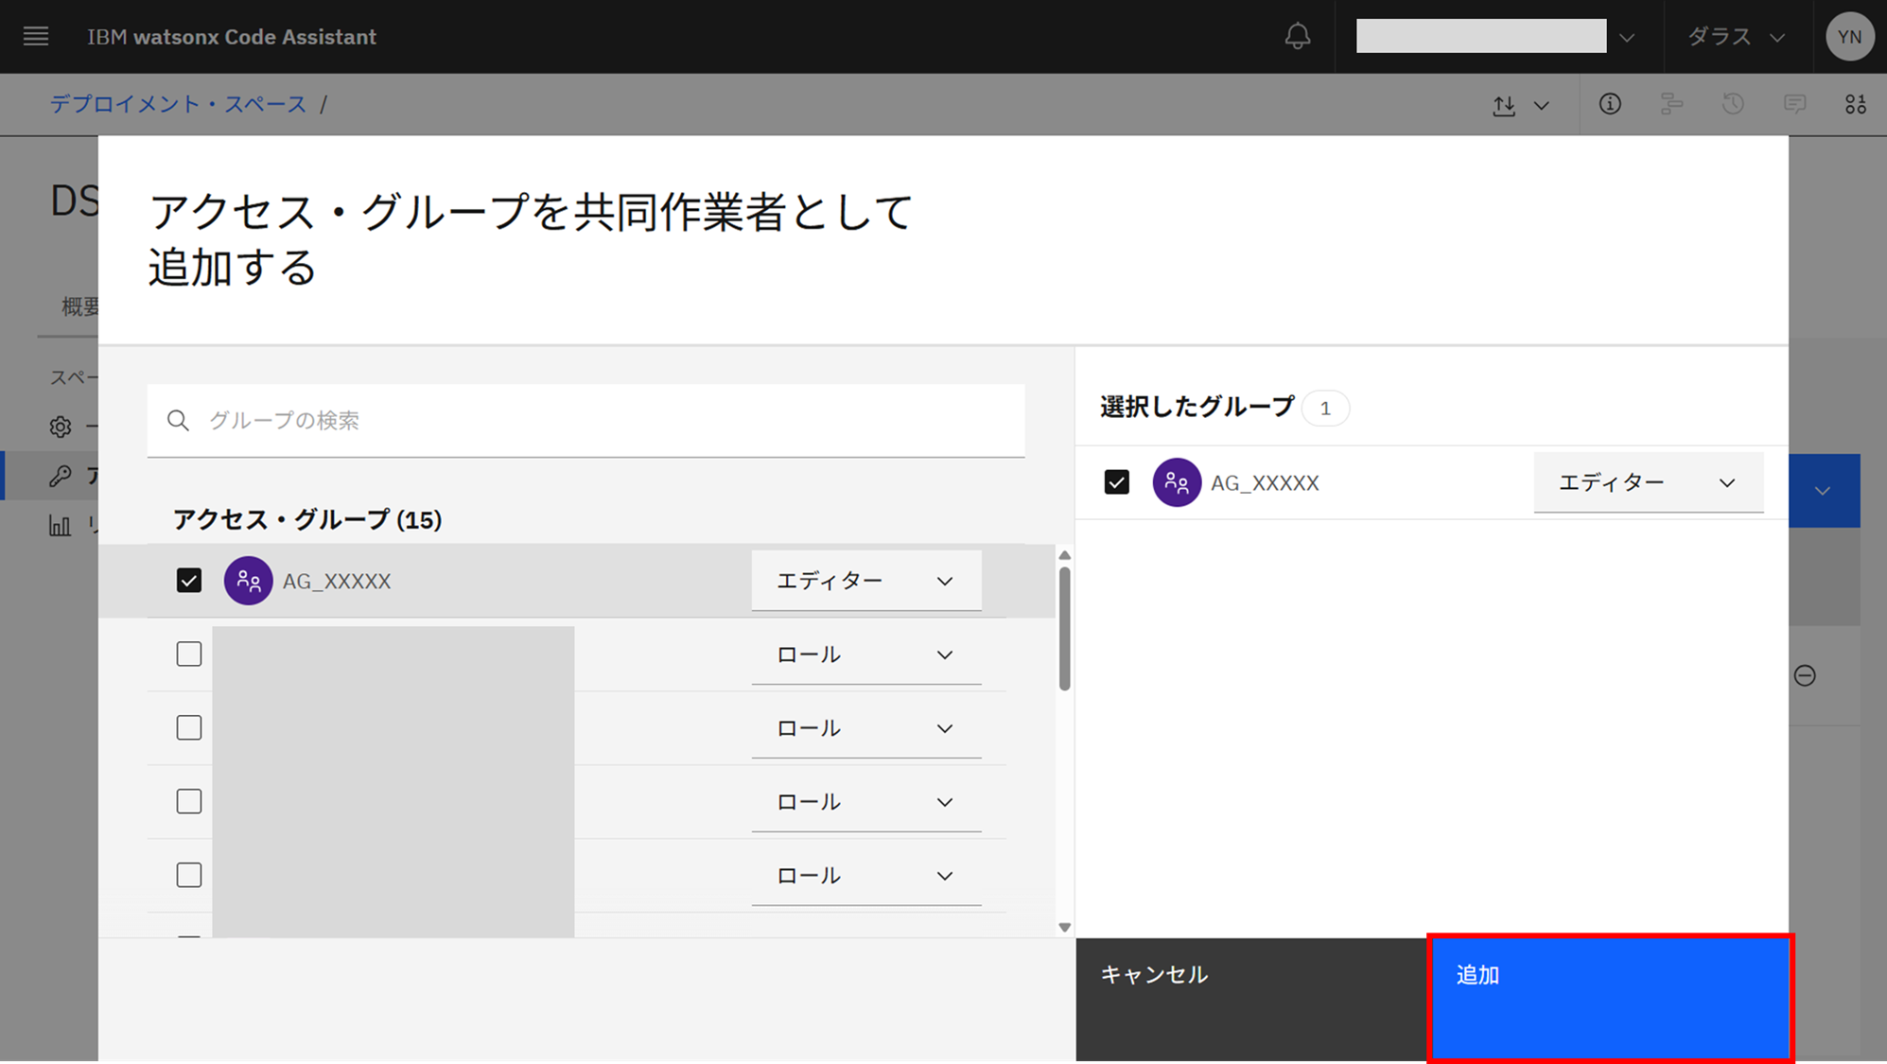Image resolution: width=1887 pixels, height=1064 pixels.
Task: Open the version history clock icon
Action: click(x=1733, y=104)
